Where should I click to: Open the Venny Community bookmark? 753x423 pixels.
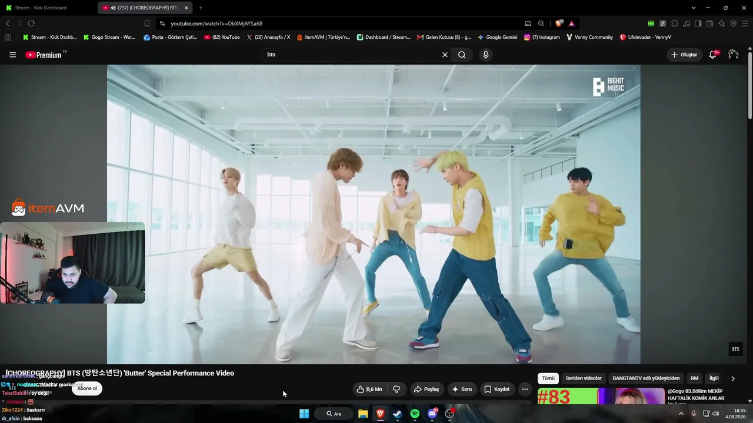[589, 37]
